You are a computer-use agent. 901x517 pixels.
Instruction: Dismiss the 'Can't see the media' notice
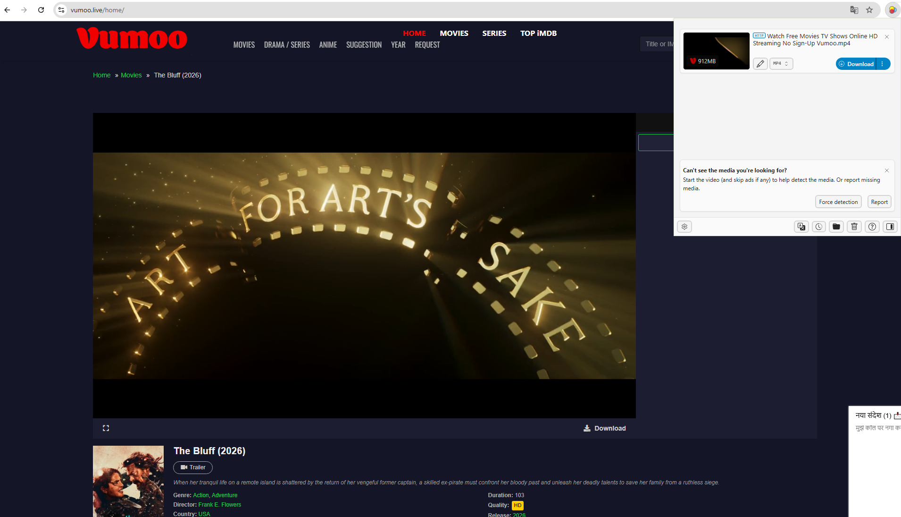(x=887, y=170)
